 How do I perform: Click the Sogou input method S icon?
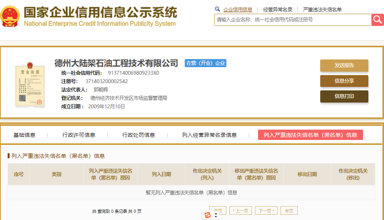point(208,215)
